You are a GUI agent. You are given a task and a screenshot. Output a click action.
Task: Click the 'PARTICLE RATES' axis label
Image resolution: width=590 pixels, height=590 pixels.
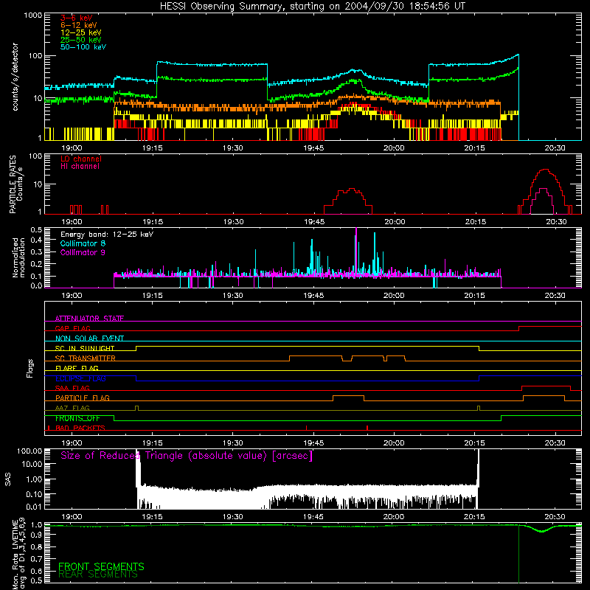pos(13,184)
